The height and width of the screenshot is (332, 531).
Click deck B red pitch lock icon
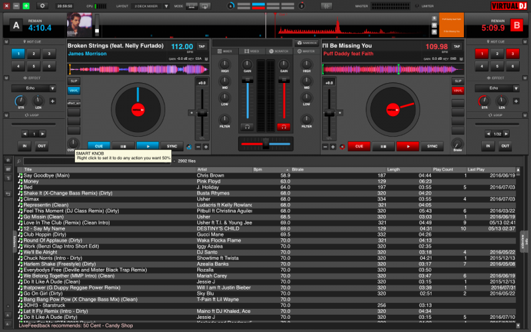tap(342, 147)
